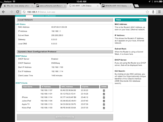Screen dimensions: 163x122
Task: Bookmark the page with the star icon
Action: (147, 12)
